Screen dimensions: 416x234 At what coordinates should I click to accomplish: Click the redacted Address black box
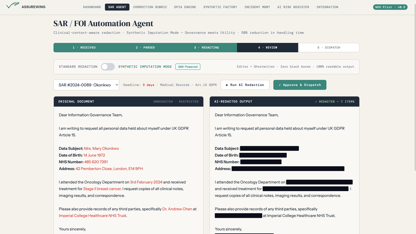(288, 169)
